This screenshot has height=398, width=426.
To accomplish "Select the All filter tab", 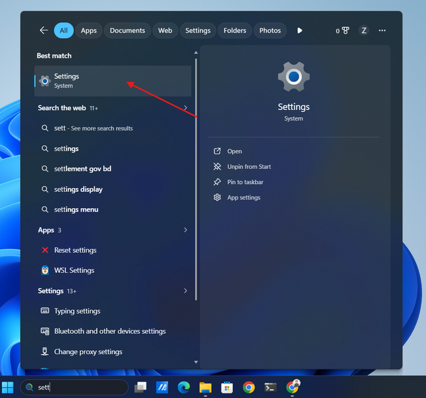I will (x=64, y=31).
